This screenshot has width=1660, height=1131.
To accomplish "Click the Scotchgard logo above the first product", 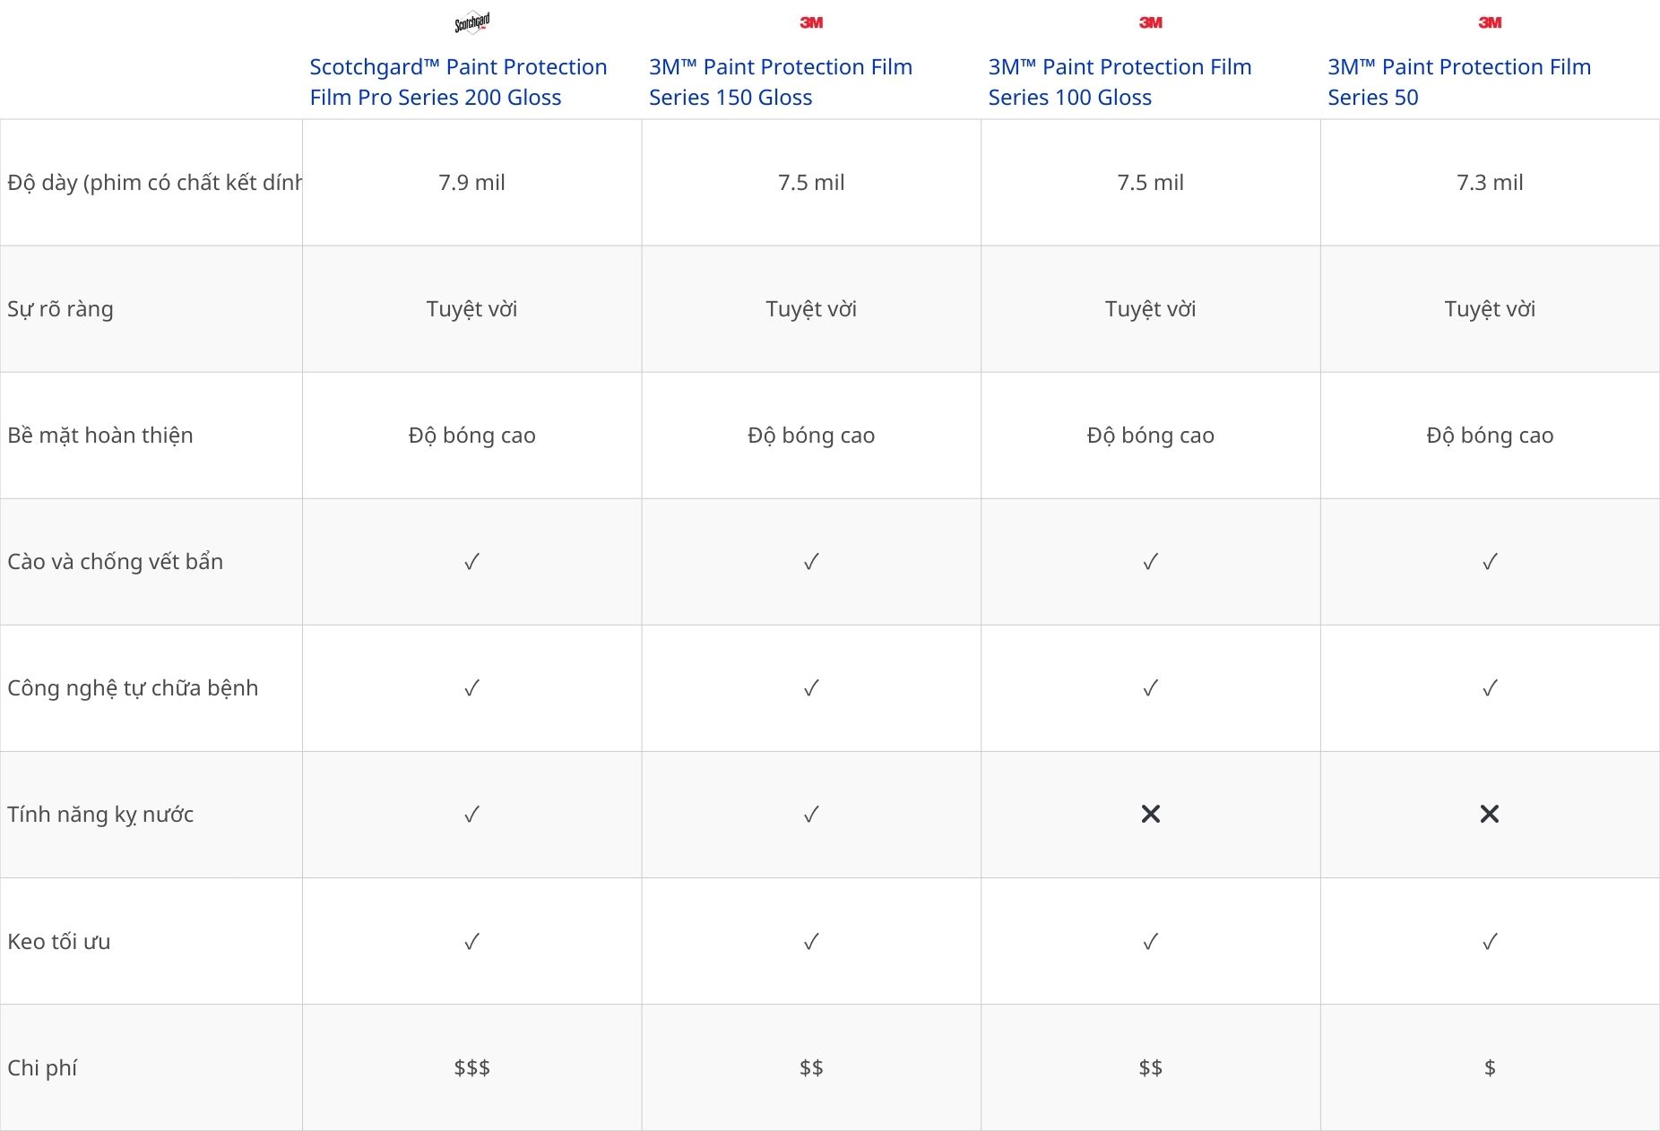I will (x=472, y=22).
